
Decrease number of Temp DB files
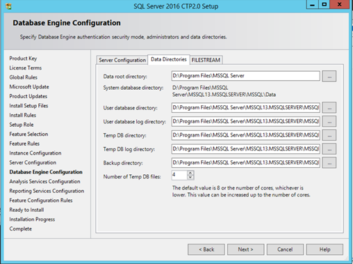click(190, 178)
